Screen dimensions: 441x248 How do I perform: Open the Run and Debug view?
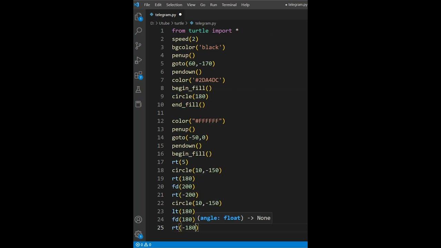[x=139, y=61]
